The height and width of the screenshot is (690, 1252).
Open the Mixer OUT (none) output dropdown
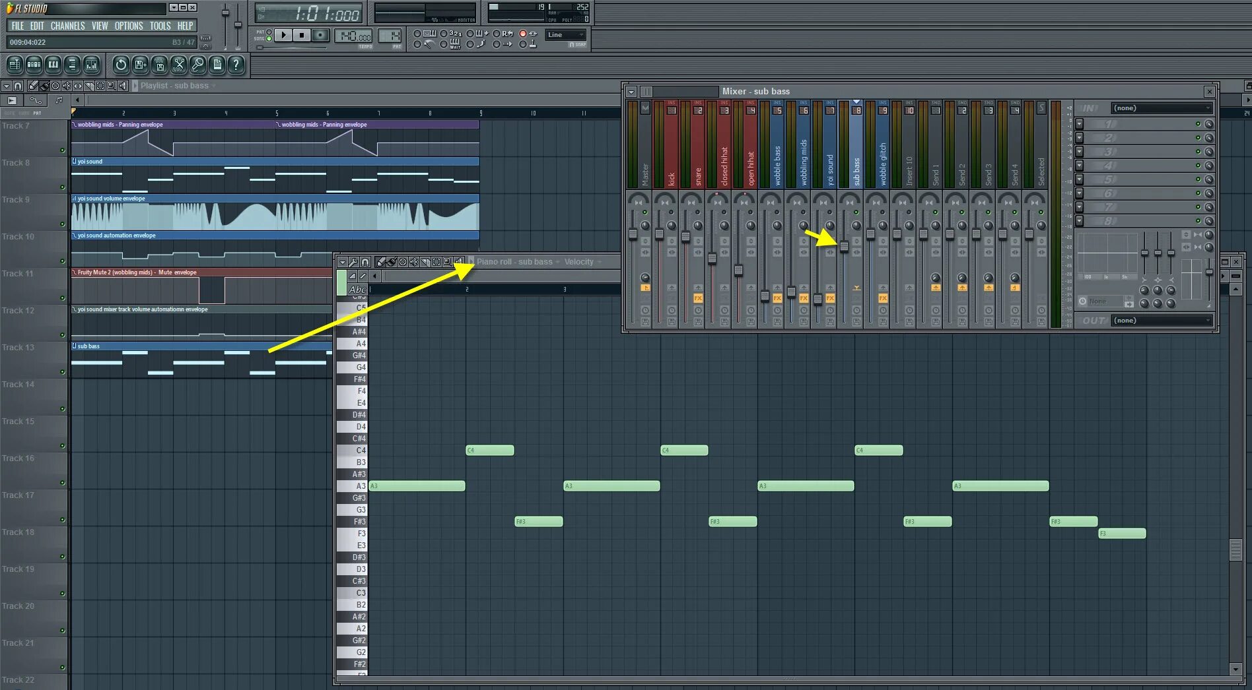coord(1162,321)
